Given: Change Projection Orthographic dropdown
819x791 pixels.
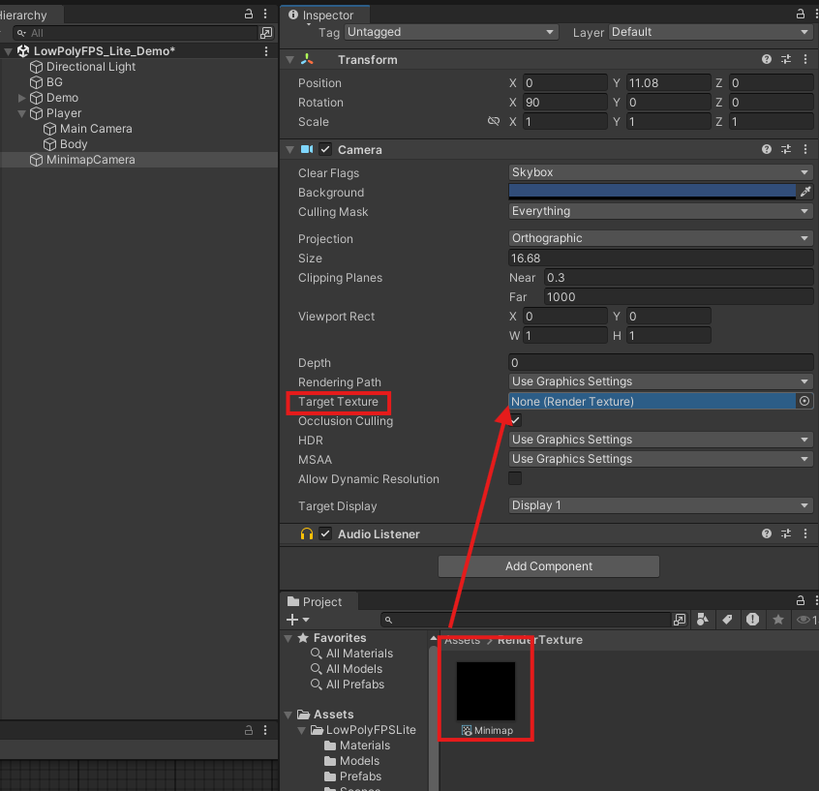Looking at the screenshot, I should pyautogui.click(x=661, y=238).
